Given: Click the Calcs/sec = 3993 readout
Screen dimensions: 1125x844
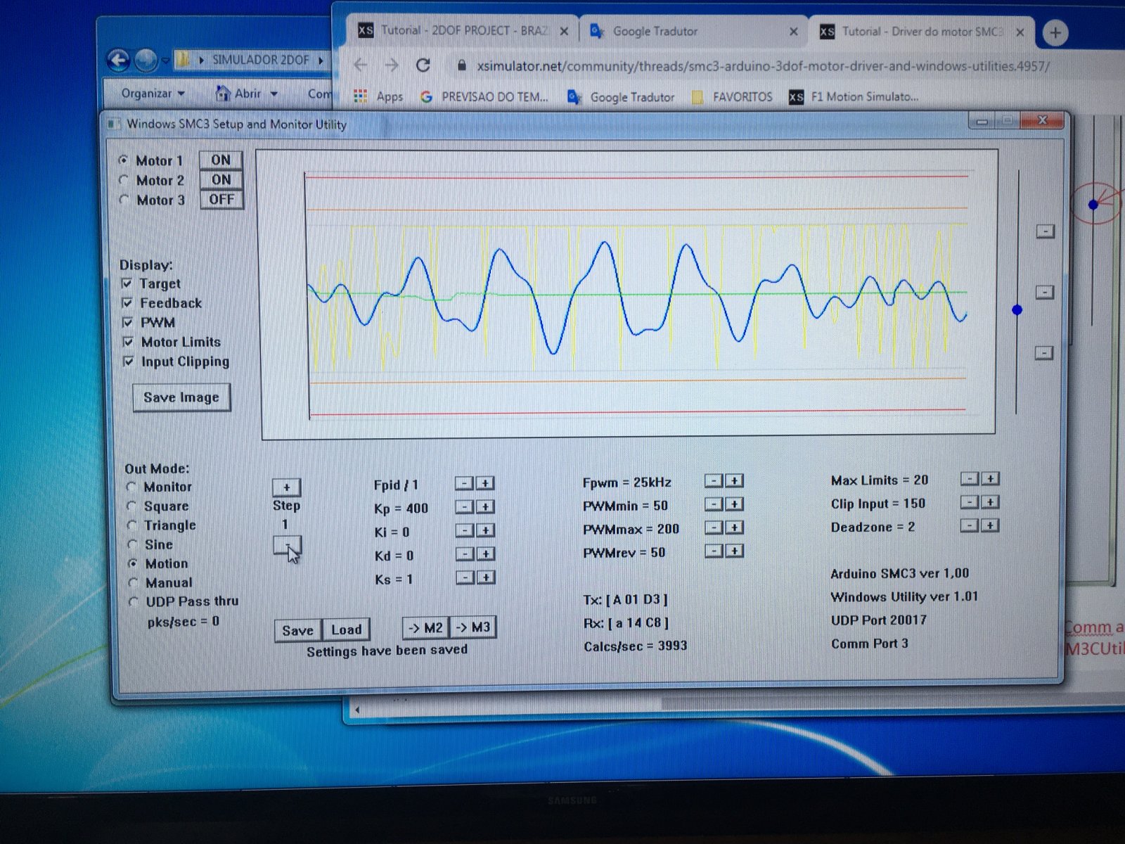Looking at the screenshot, I should tap(635, 646).
